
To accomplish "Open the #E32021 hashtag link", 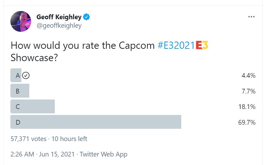I will click(x=176, y=45).
